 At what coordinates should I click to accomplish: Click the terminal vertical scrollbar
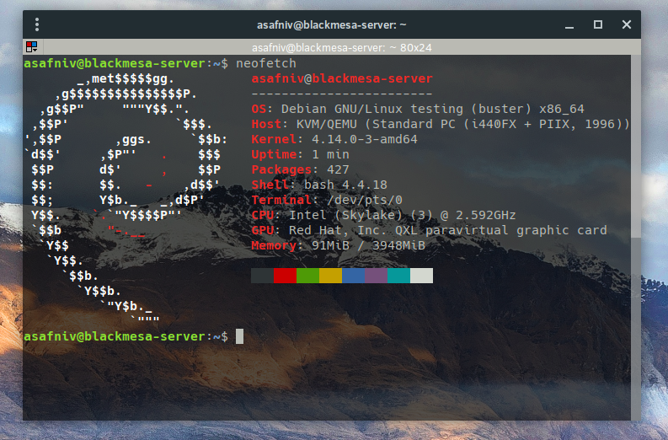636,237
